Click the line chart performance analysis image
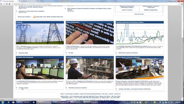This screenshot has width=184, height=104. click(140, 34)
